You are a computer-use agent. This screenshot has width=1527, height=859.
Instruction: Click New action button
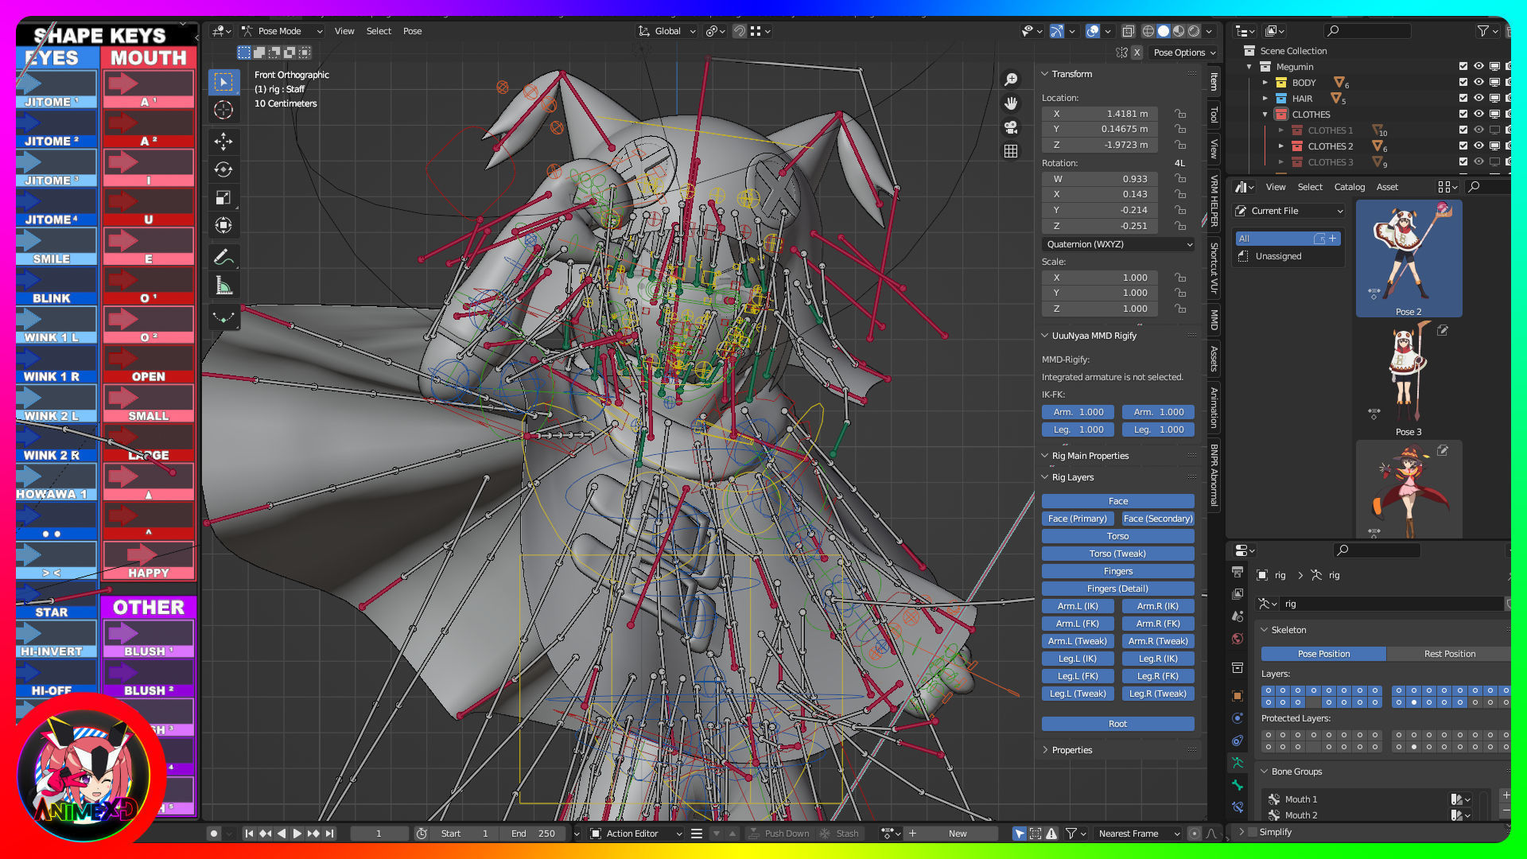pyautogui.click(x=958, y=834)
